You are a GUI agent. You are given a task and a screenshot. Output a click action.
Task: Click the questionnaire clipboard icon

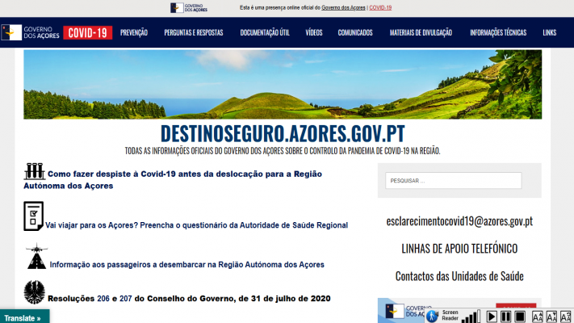pyautogui.click(x=33, y=216)
